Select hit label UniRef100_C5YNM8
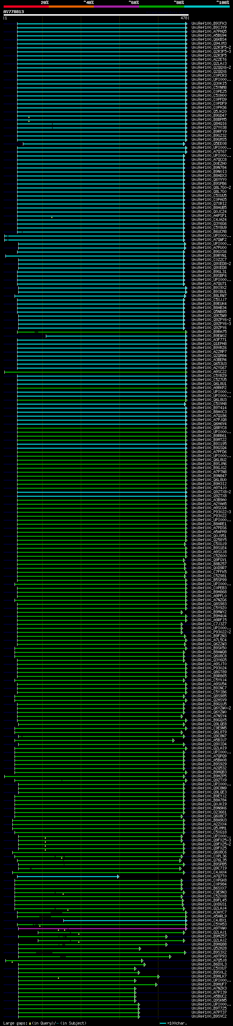The height and width of the screenshot is (1026, 233). [209, 88]
